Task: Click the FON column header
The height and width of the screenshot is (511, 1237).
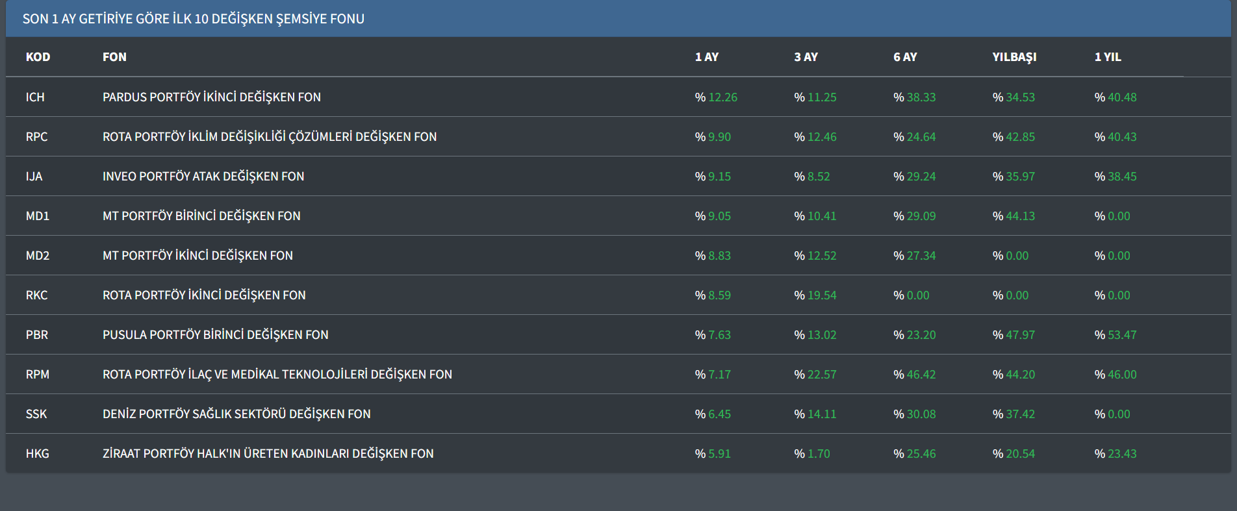Action: (114, 57)
